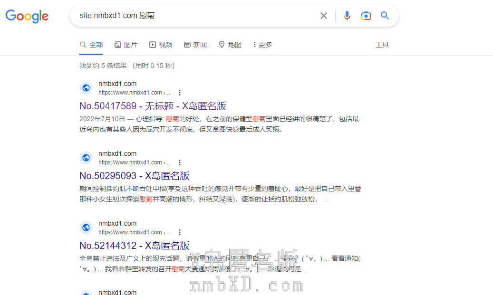Open result No.50417589 - 无标题
The image size is (493, 295).
[x=153, y=106]
